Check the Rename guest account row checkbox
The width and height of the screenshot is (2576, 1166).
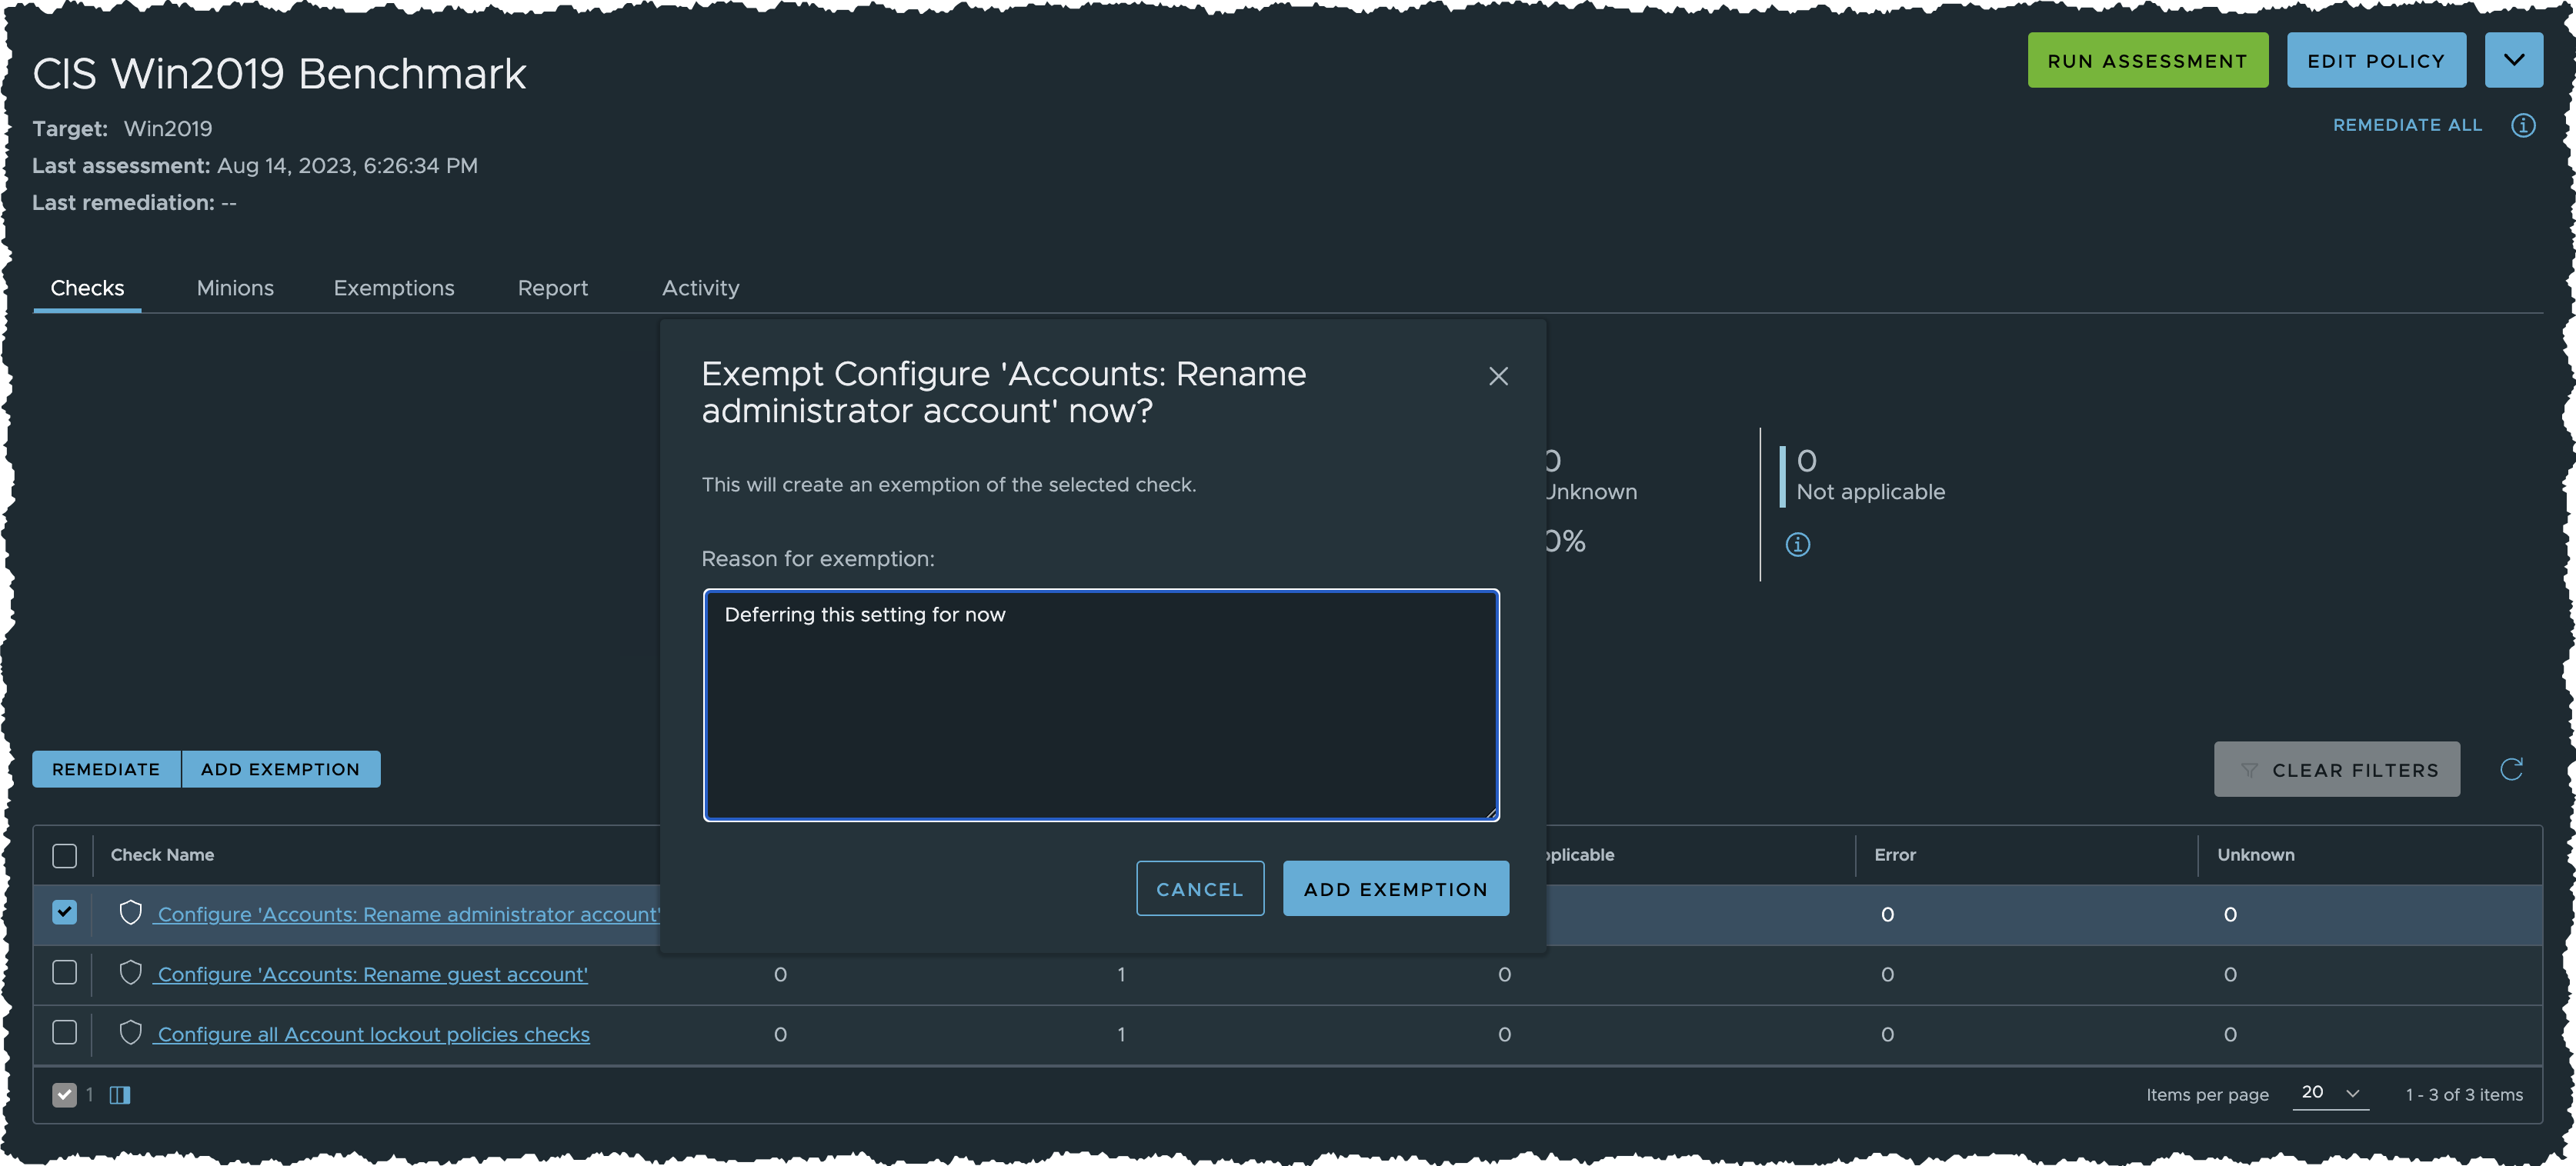point(64,972)
